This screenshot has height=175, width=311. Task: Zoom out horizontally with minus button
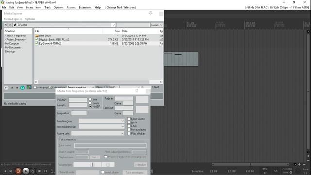(304, 164)
